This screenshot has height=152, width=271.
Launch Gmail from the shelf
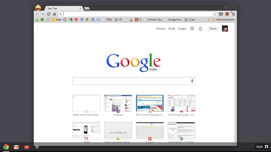(x=16, y=147)
